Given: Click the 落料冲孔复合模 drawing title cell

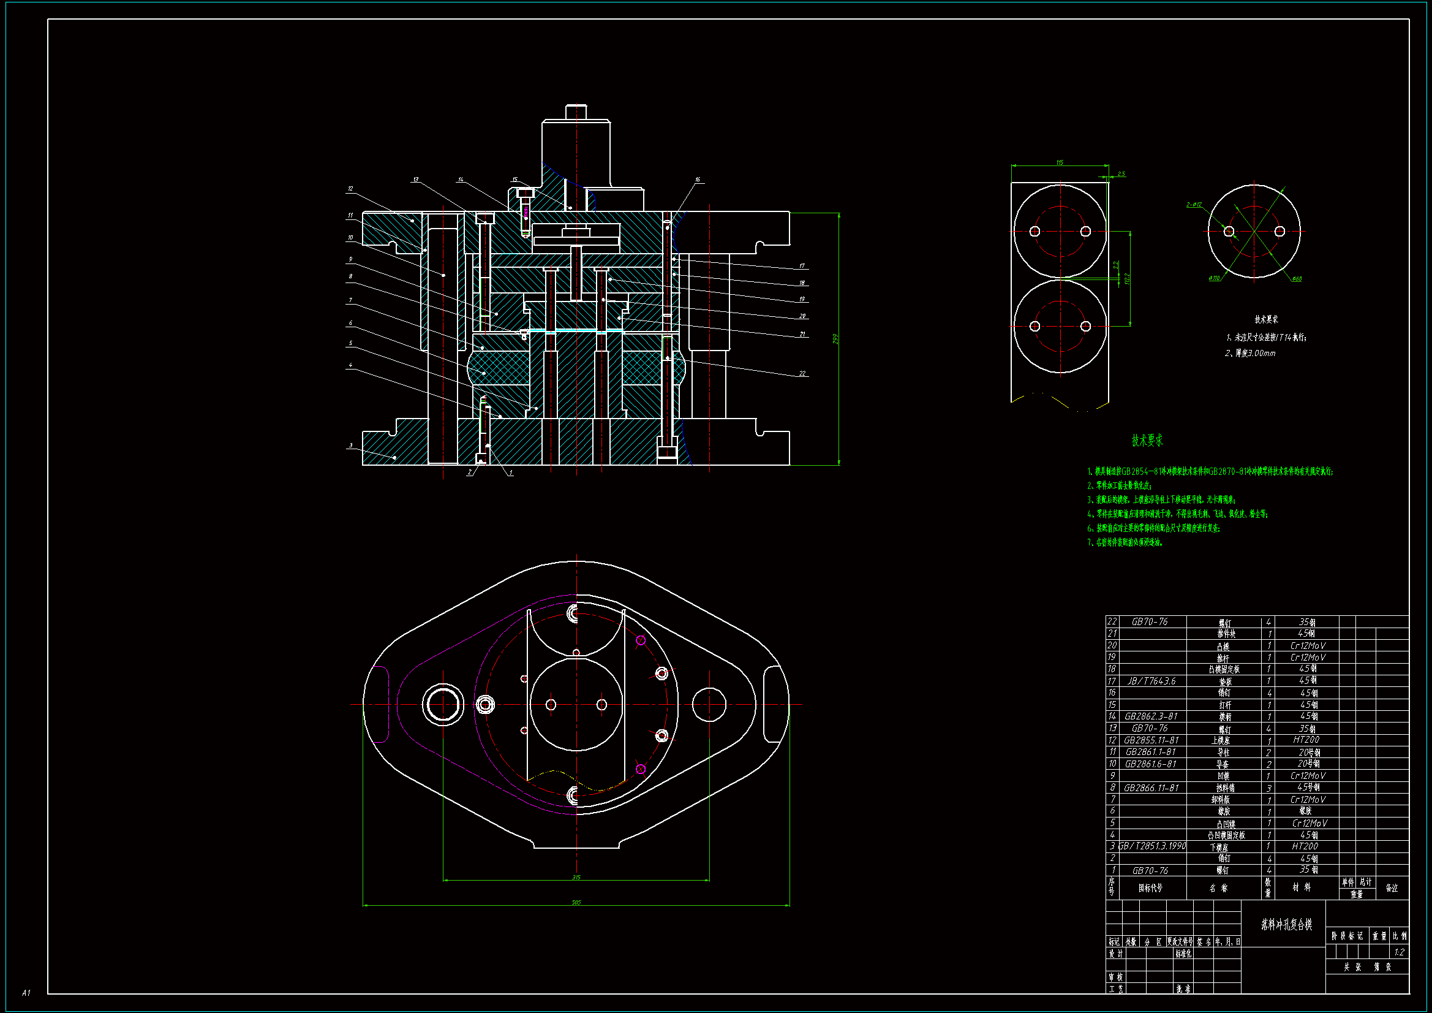Looking at the screenshot, I should point(1286,924).
